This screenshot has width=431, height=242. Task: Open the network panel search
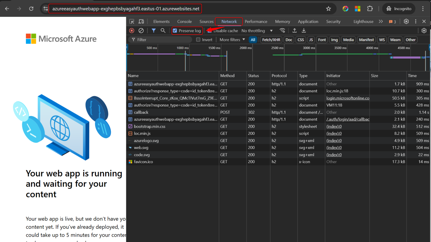pos(163,30)
